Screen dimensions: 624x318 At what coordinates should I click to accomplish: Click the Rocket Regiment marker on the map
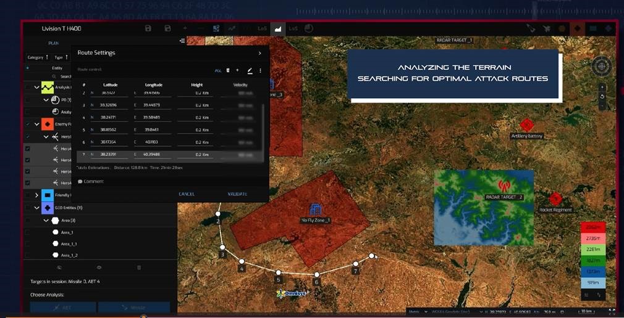555,199
